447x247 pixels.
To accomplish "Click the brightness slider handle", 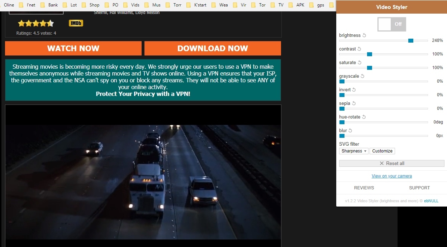I will point(411,40).
